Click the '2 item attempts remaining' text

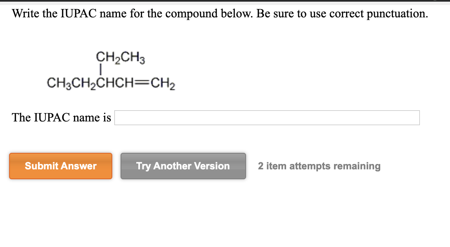[319, 166]
